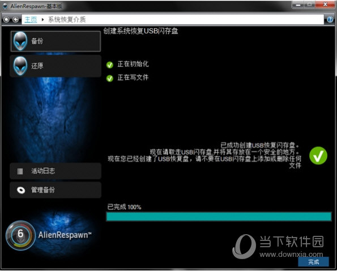Click the 已完成 100% status text
Screen dimensions: 337x271
point(124,207)
